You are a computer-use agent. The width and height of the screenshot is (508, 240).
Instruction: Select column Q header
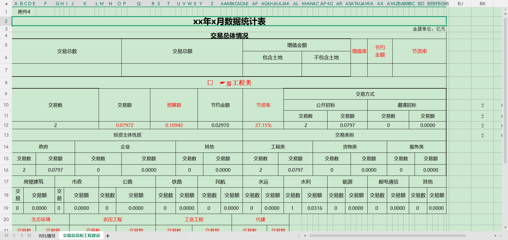(139, 4)
